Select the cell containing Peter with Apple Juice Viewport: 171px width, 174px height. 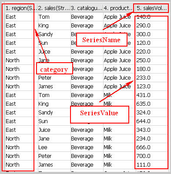pos(54,78)
